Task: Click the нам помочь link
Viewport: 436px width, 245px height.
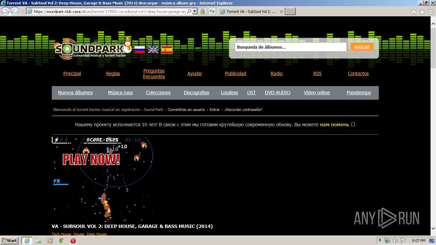Action: pyautogui.click(x=334, y=125)
